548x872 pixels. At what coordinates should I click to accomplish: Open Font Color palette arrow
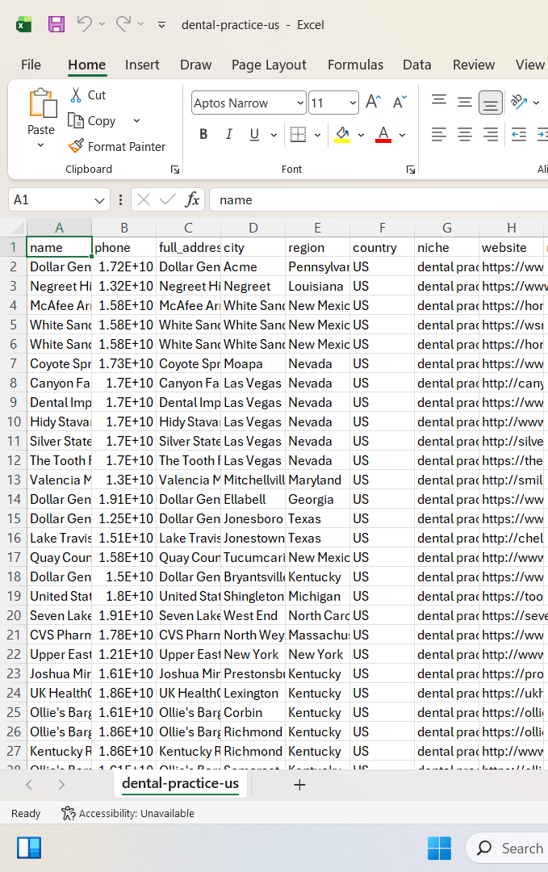point(403,135)
